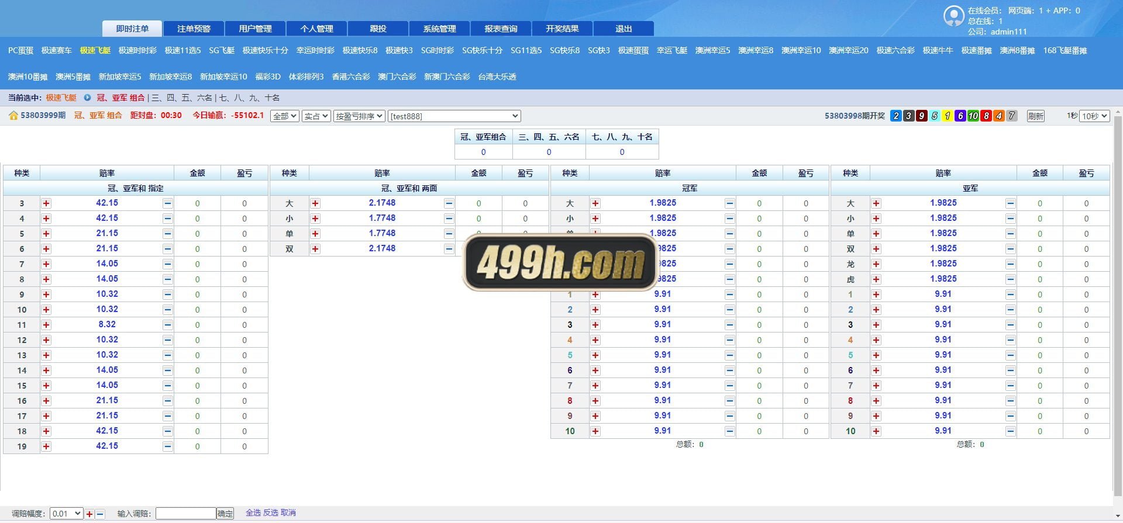Click minus for 亚军 number 10
This screenshot has height=523, width=1123.
tap(1011, 431)
